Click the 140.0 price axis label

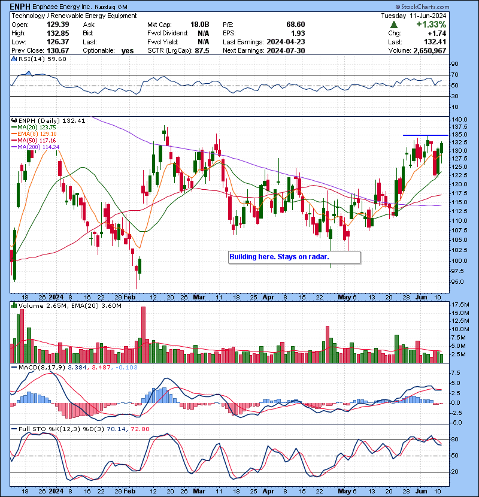tap(459, 120)
